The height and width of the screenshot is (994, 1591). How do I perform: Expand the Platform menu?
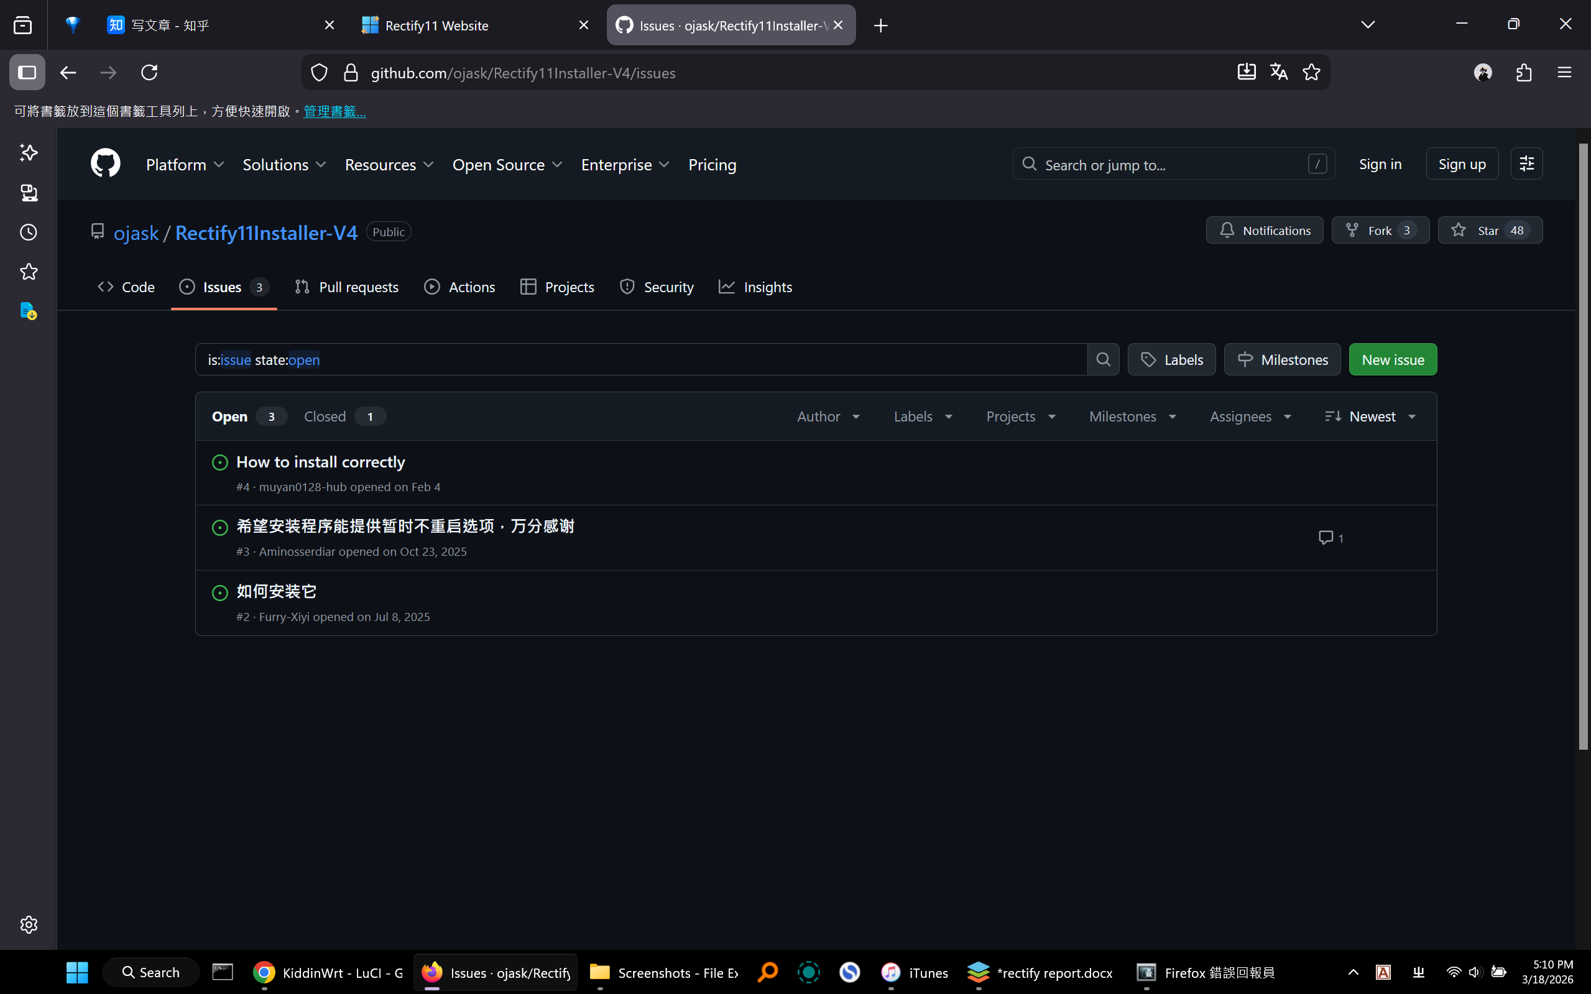[x=185, y=164]
